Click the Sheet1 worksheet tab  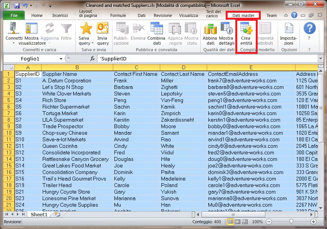point(40,214)
